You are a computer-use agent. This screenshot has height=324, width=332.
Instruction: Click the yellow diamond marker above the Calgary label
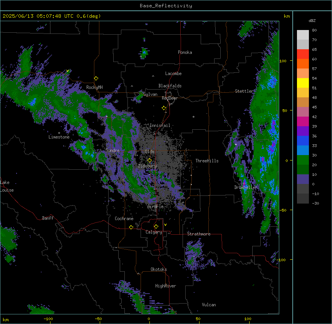point(156,227)
